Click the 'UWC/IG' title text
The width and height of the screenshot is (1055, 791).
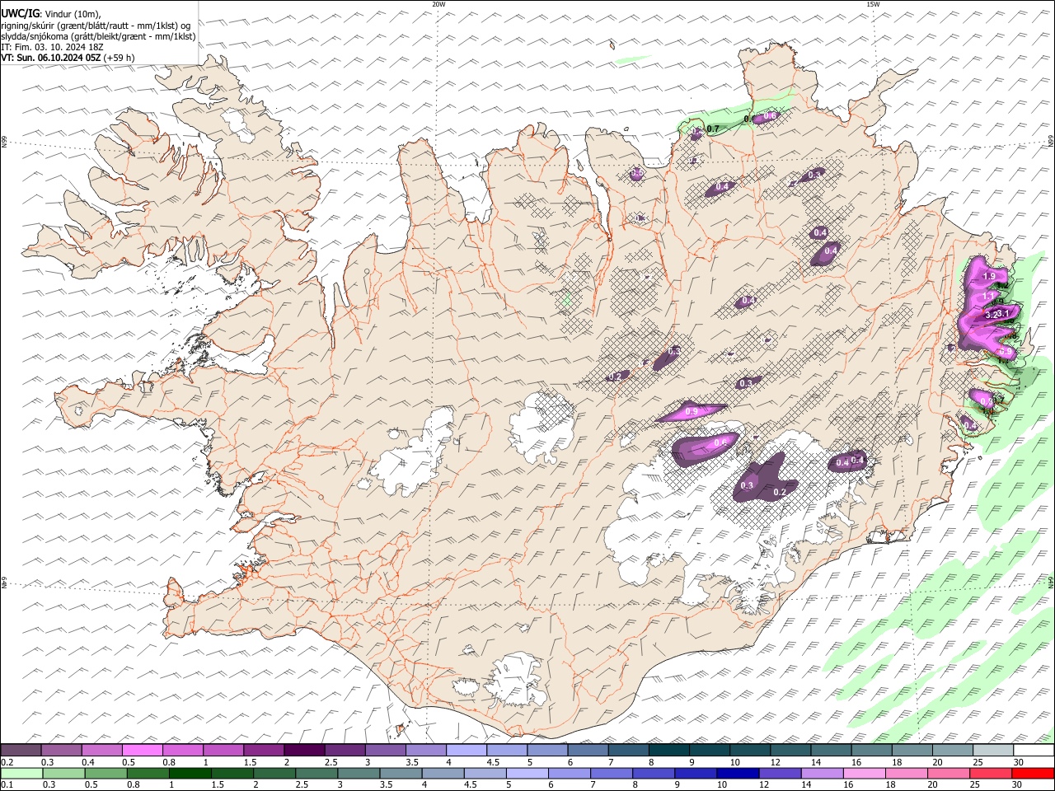[x=19, y=14]
